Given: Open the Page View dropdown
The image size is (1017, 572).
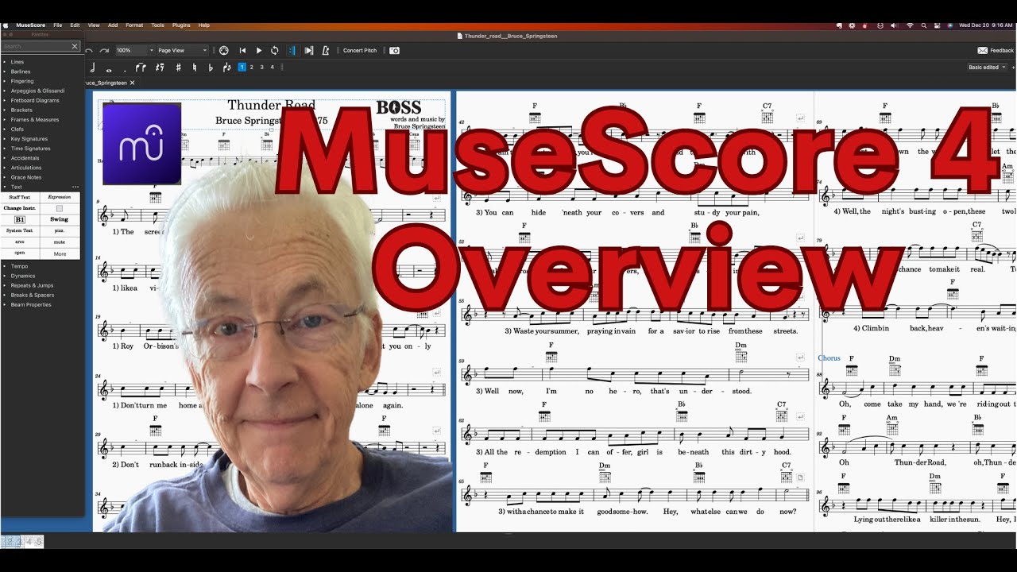Looking at the screenshot, I should pyautogui.click(x=182, y=50).
